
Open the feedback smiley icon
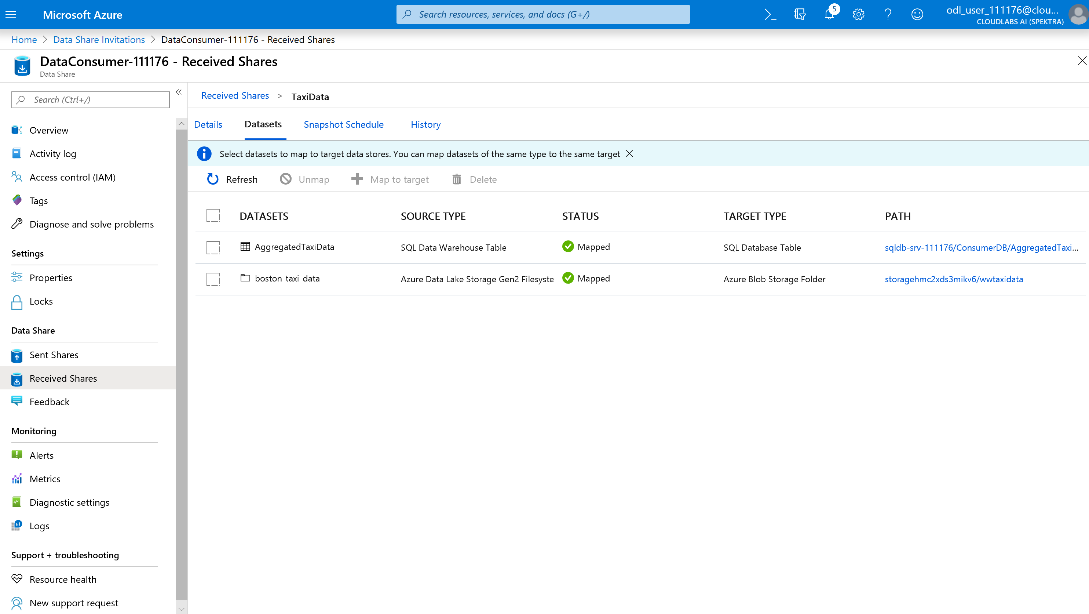(x=917, y=14)
